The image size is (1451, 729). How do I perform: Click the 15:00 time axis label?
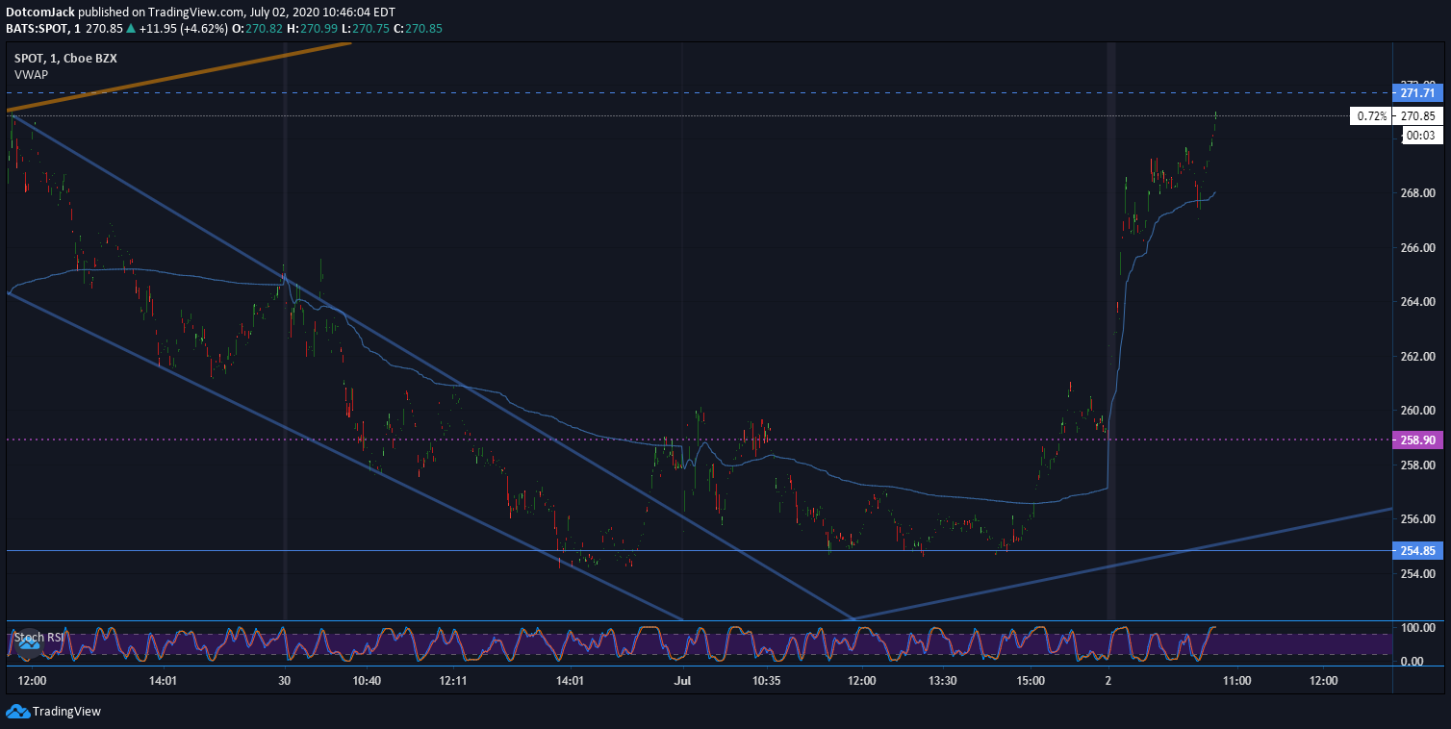tap(1031, 681)
